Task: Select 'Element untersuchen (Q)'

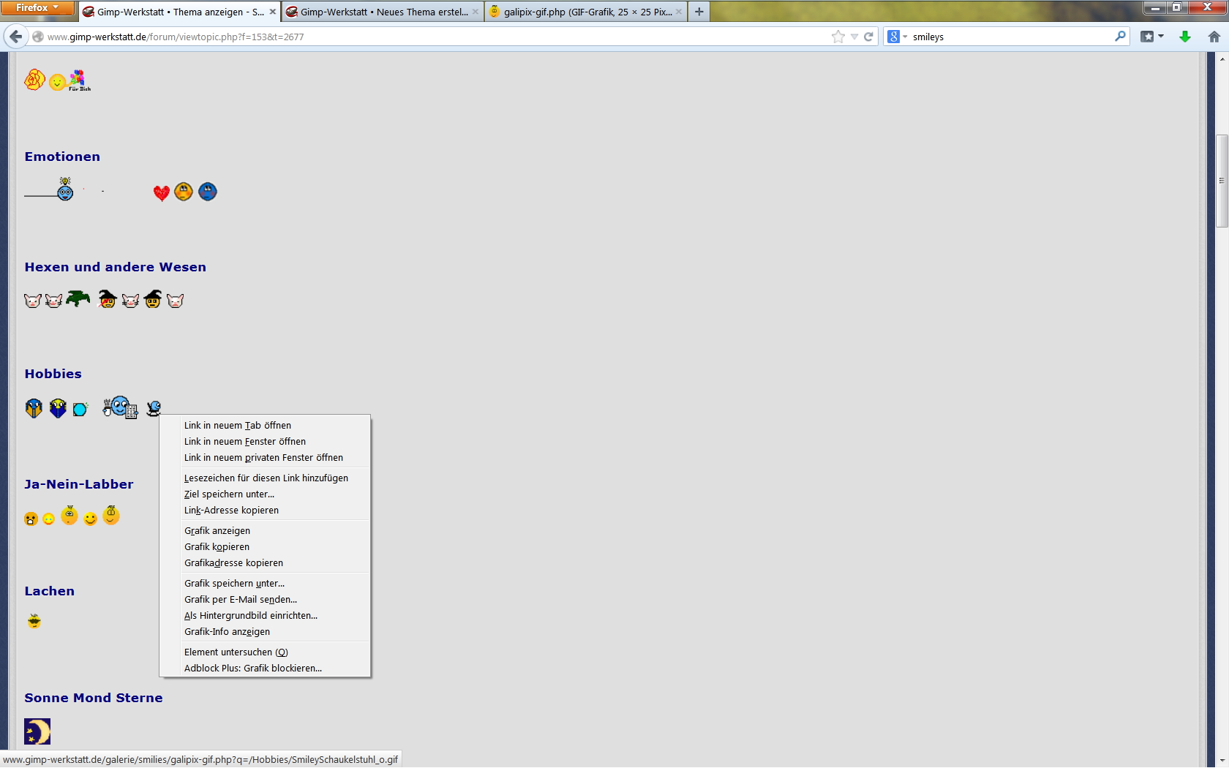Action: pyautogui.click(x=265, y=652)
